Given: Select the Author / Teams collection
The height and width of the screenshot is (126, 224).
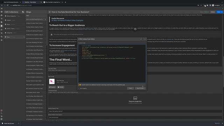Looking at the screenshot, I should [14, 29].
